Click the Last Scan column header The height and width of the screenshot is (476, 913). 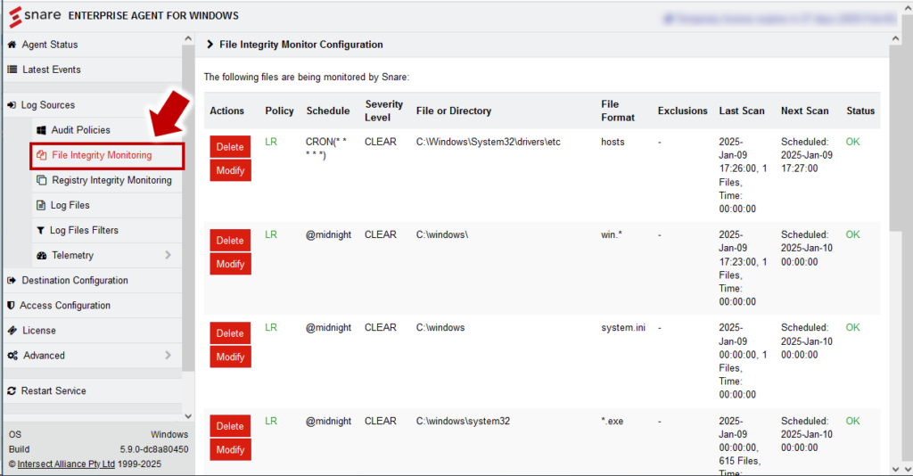click(x=741, y=111)
